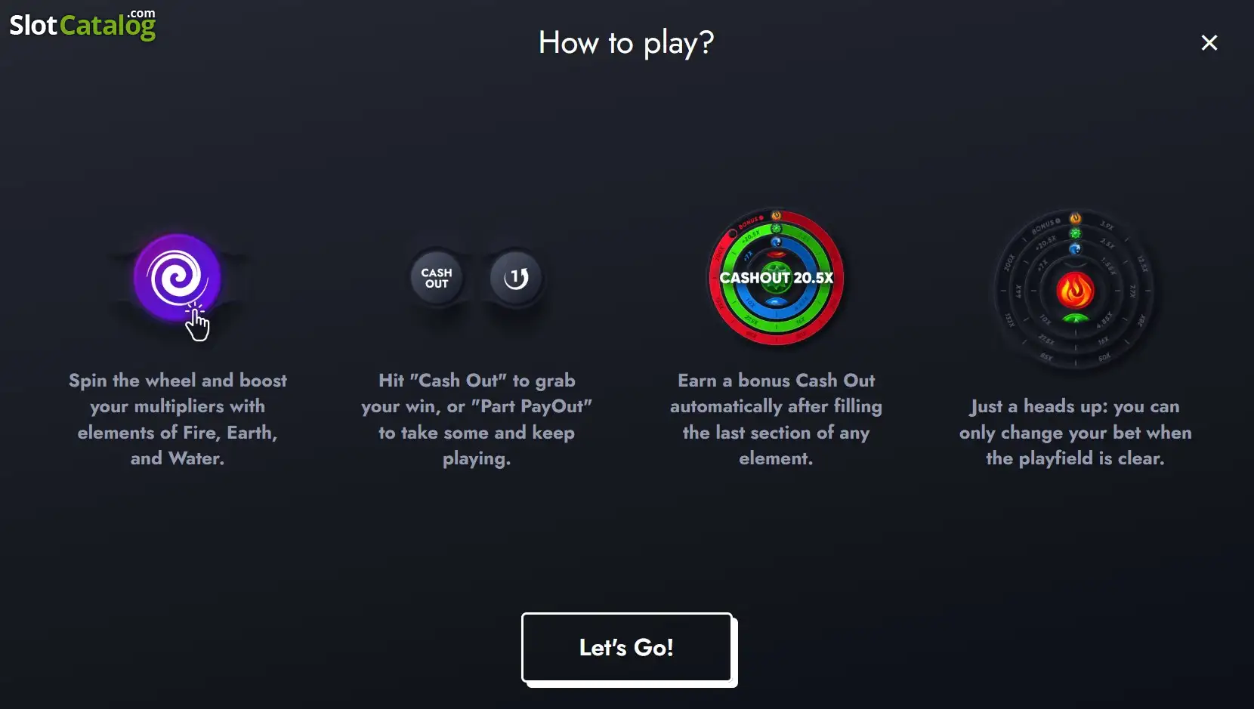1254x709 pixels.
Task: Click the Part PayOut circular arrow icon
Action: [516, 278]
